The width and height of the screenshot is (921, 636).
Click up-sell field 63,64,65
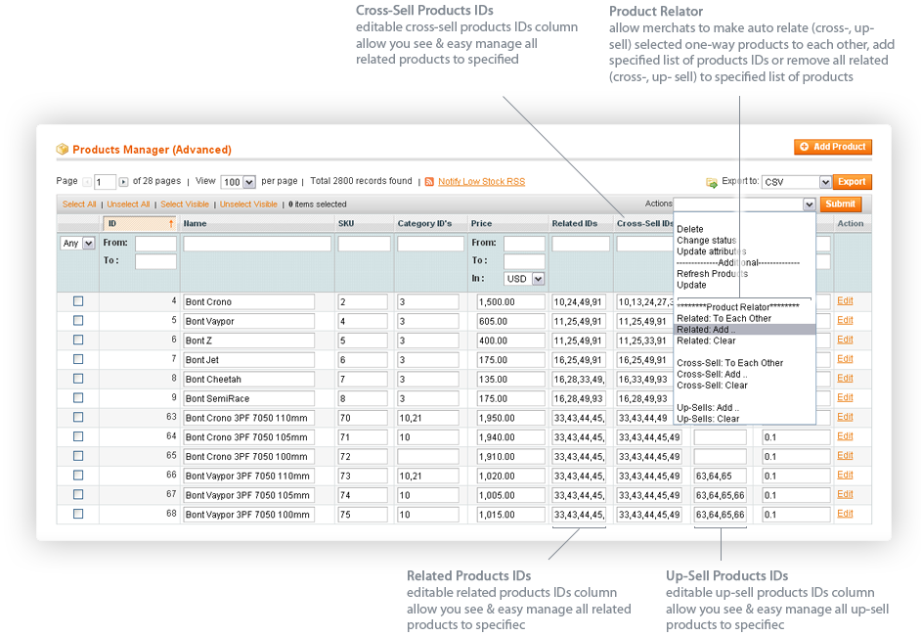tap(721, 477)
